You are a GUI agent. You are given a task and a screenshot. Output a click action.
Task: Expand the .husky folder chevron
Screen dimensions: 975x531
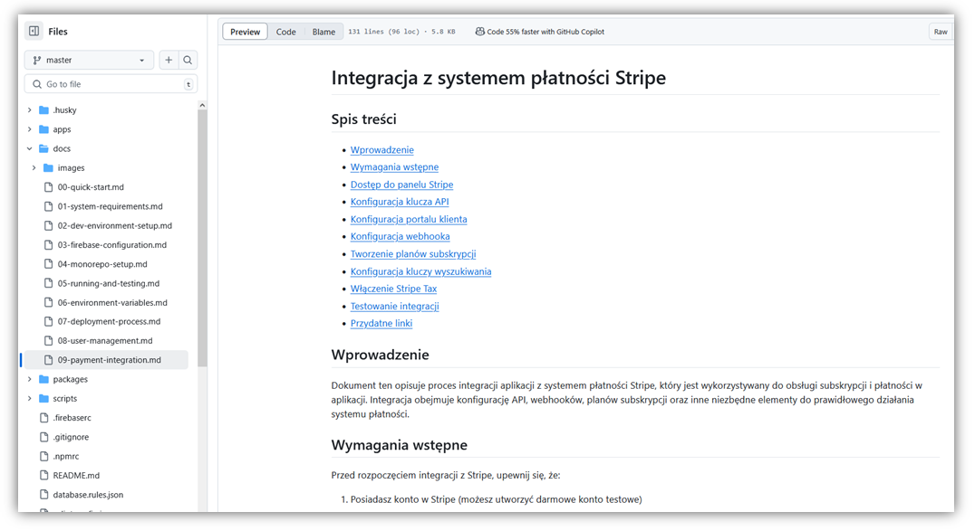click(x=29, y=110)
